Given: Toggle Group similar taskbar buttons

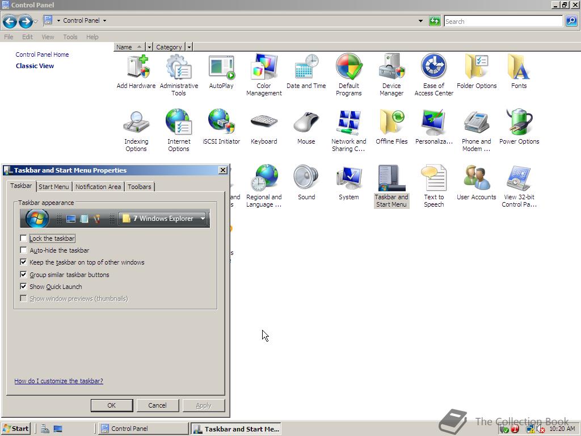Looking at the screenshot, I should (23, 274).
